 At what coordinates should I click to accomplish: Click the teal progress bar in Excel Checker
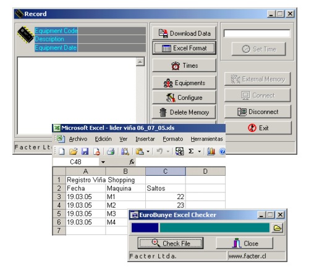(x=214, y=228)
